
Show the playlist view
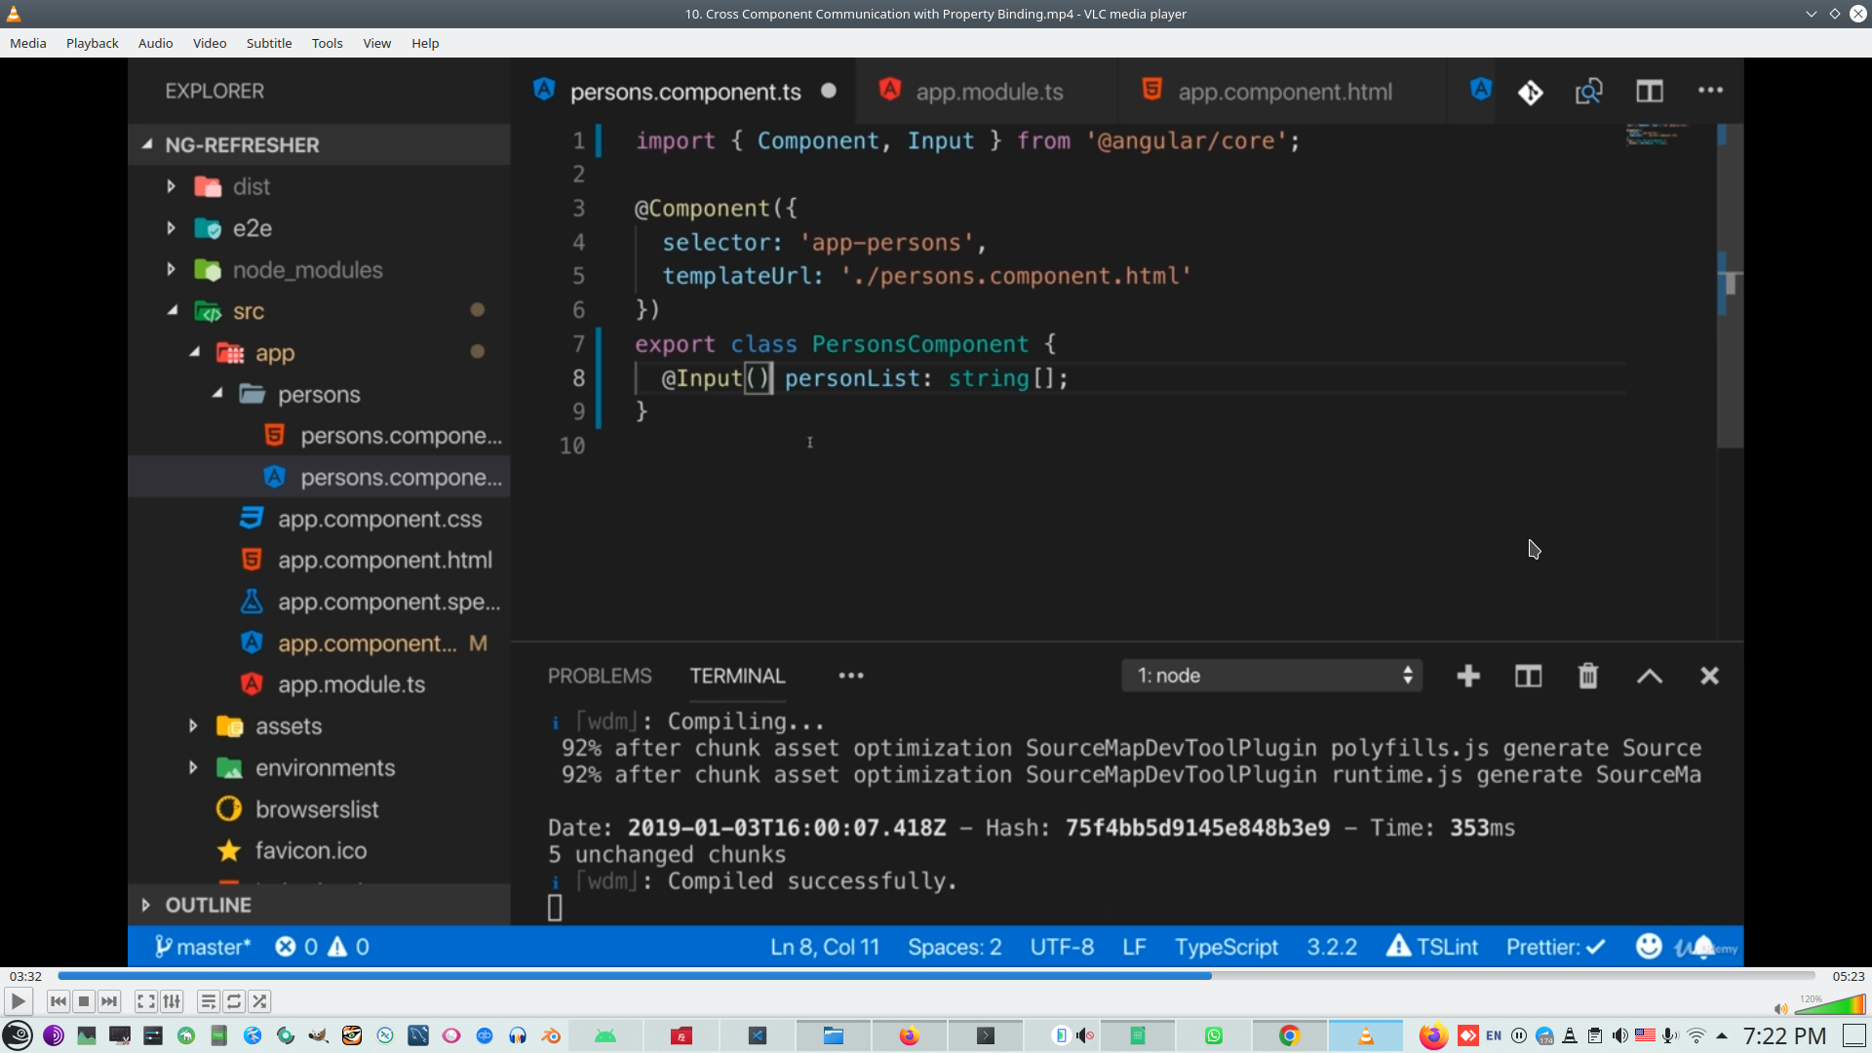click(x=208, y=1001)
